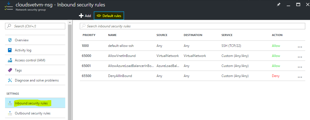Open the default-allow-ssh rule
This screenshot has width=310, height=120.
point(192,46)
